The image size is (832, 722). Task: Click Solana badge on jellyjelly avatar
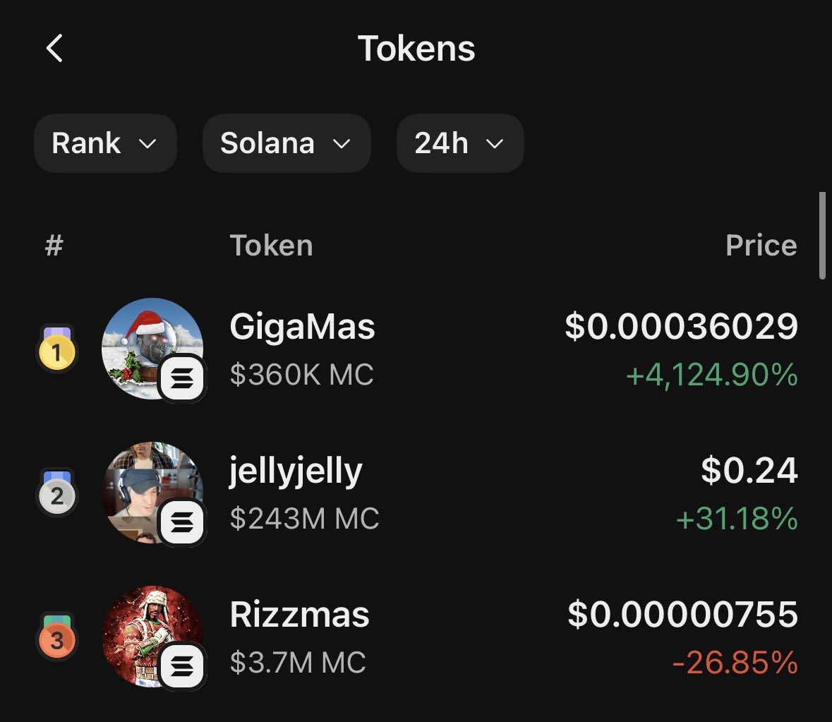pos(182,523)
